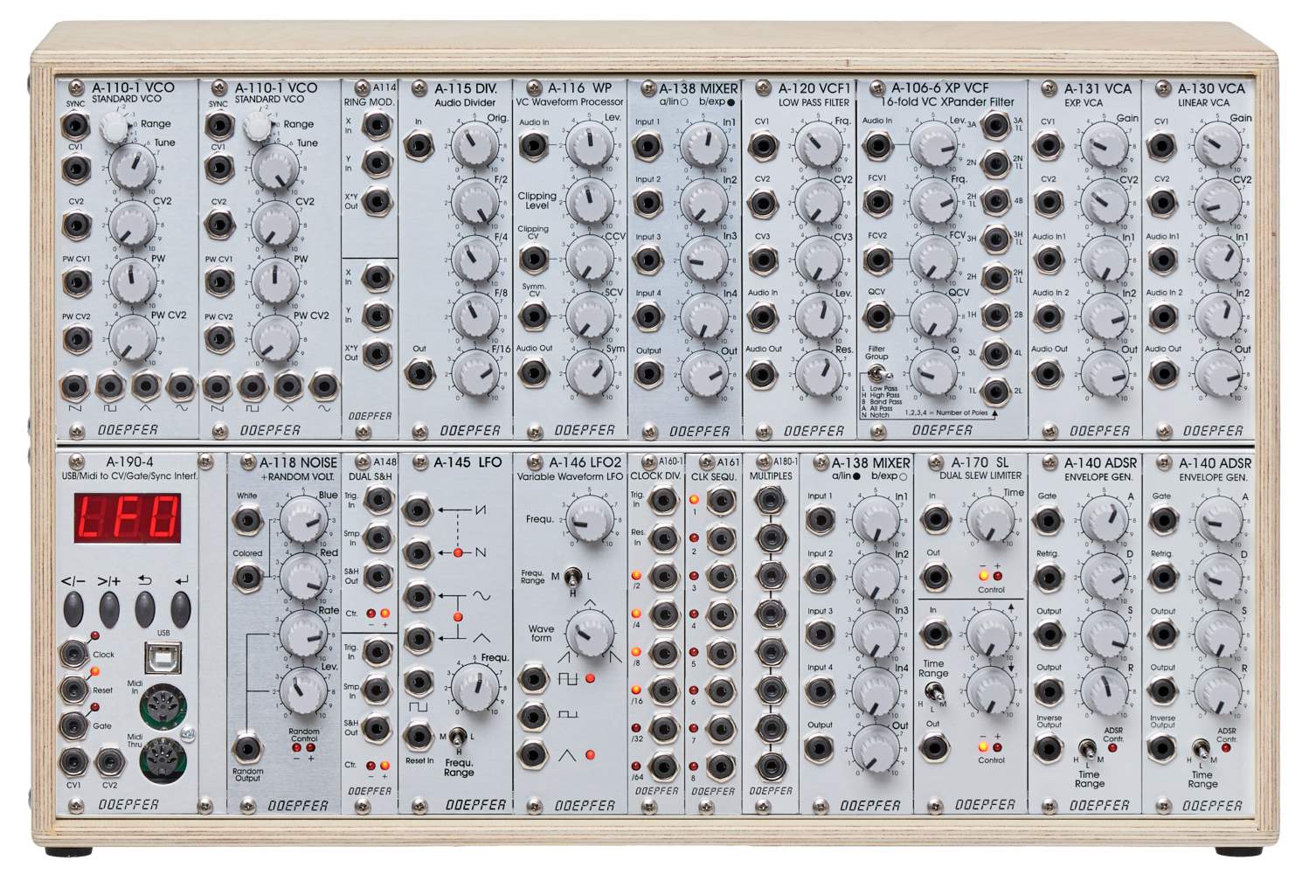This screenshot has width=1309, height=874.
Task: Click the Audio In jack on A-116 WP
Action: click(533, 144)
